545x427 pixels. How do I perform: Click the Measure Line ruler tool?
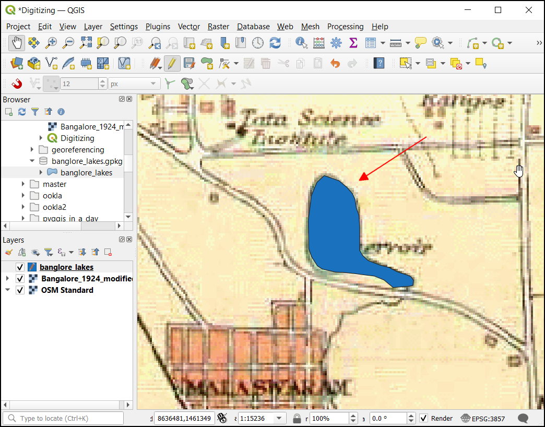[396, 43]
